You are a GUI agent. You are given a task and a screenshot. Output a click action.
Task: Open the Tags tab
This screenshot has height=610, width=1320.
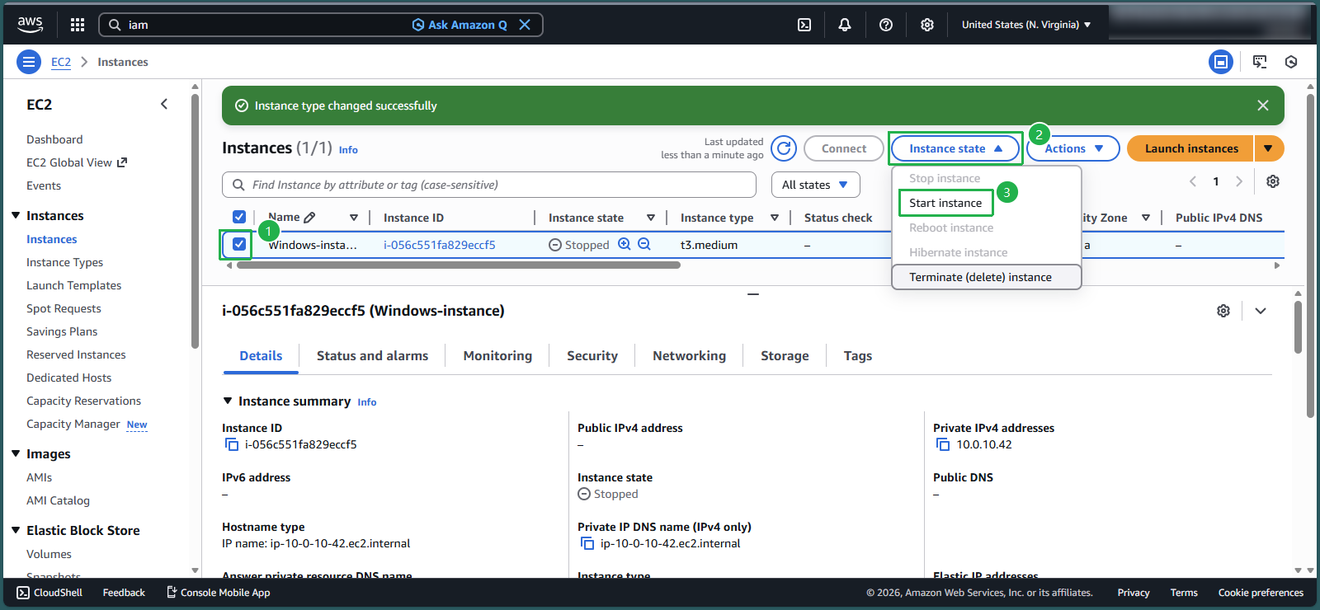click(x=858, y=356)
